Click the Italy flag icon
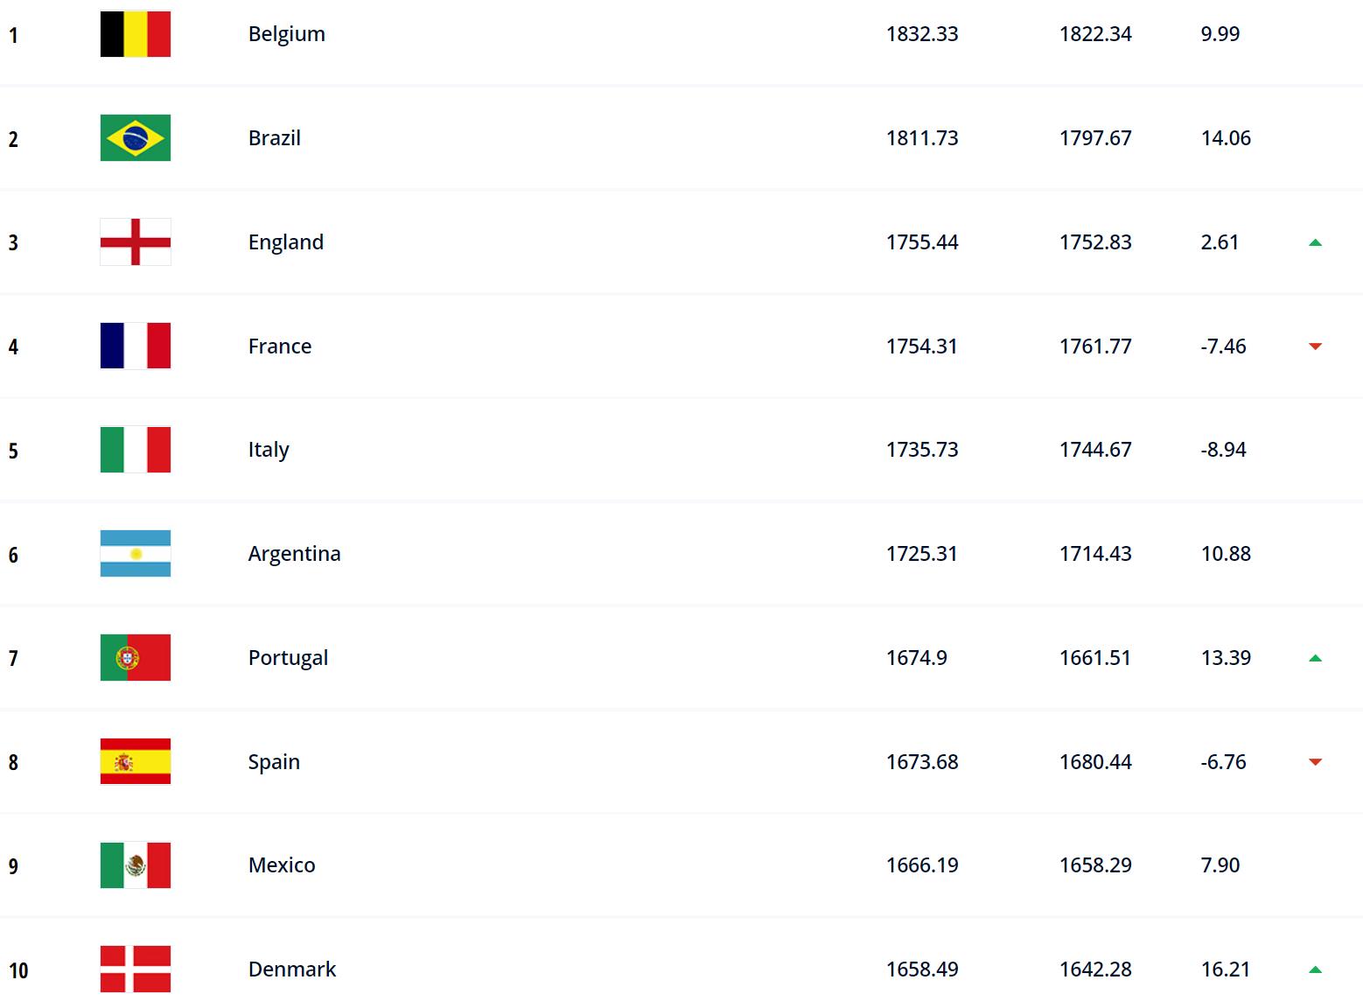 tap(136, 450)
